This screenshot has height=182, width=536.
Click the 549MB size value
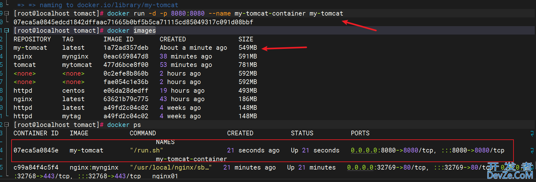tap(248, 48)
